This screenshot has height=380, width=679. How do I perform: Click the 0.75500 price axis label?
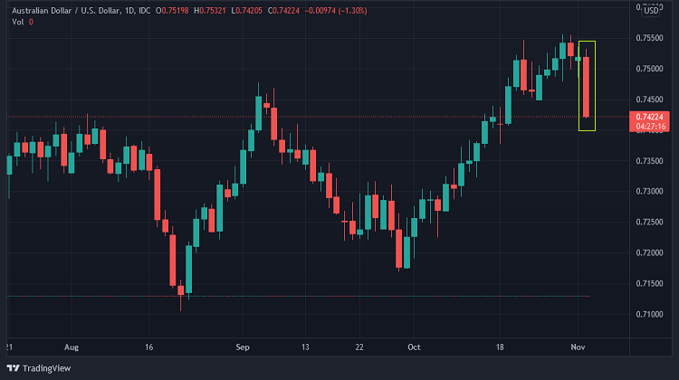tap(649, 38)
